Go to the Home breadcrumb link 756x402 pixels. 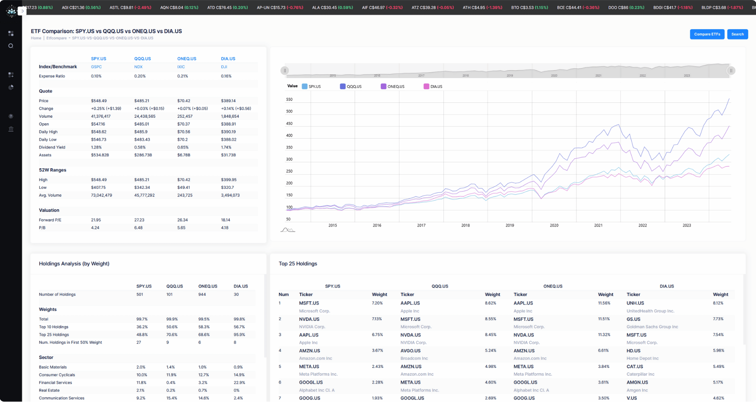pos(36,38)
